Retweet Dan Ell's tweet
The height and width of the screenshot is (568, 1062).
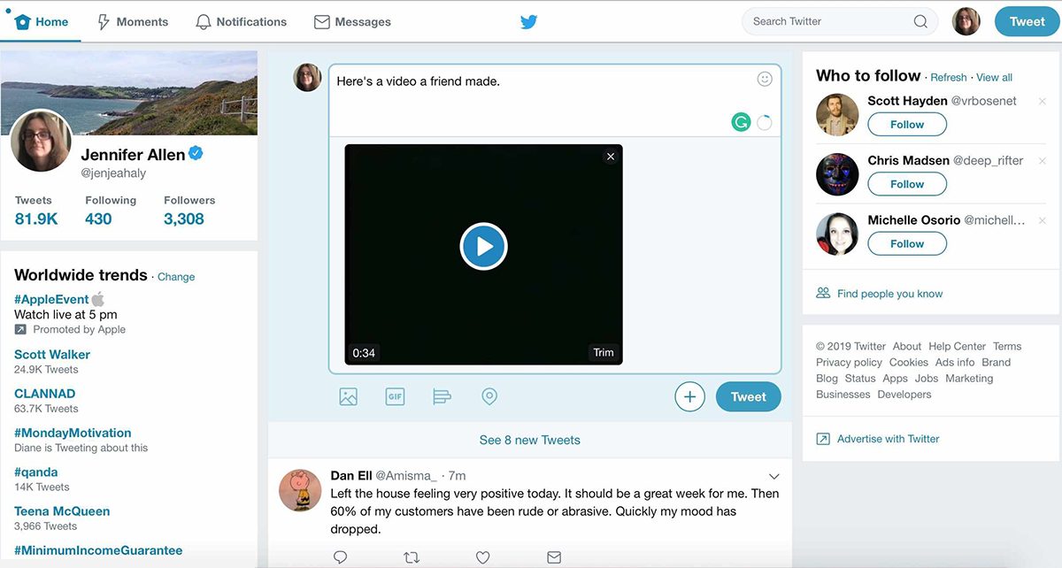pos(411,556)
